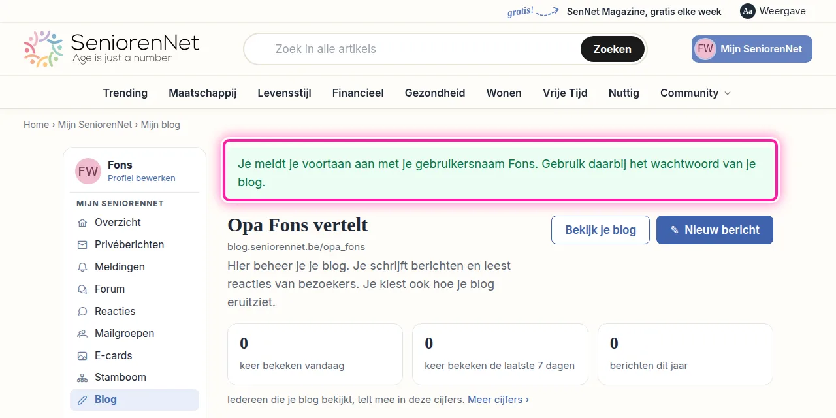This screenshot has width=836, height=418.
Task: Go to Levensstijl section
Action: pos(284,93)
